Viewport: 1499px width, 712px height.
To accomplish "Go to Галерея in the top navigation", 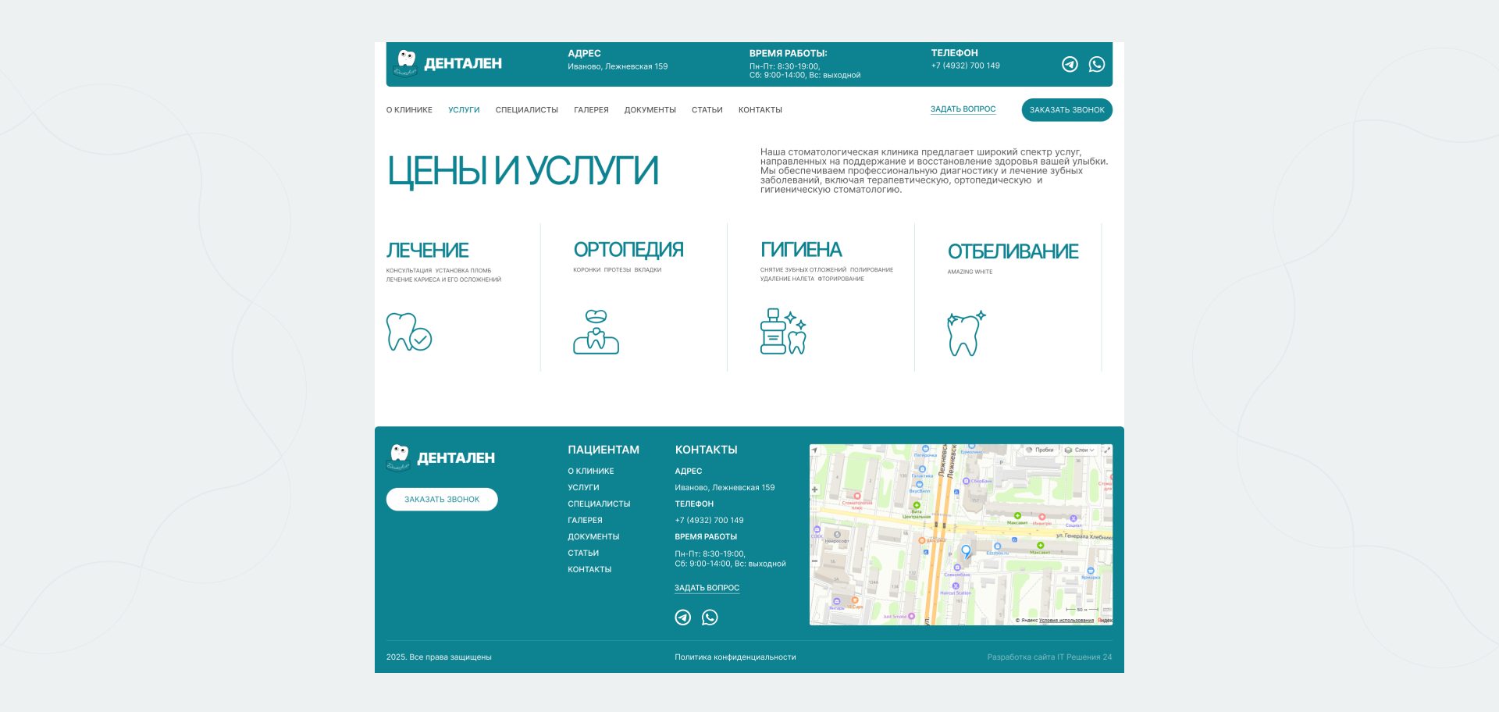I will tap(591, 110).
